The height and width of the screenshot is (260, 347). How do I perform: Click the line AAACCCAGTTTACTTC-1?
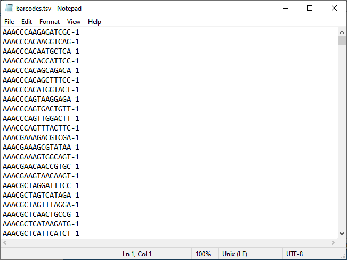[x=41, y=128]
